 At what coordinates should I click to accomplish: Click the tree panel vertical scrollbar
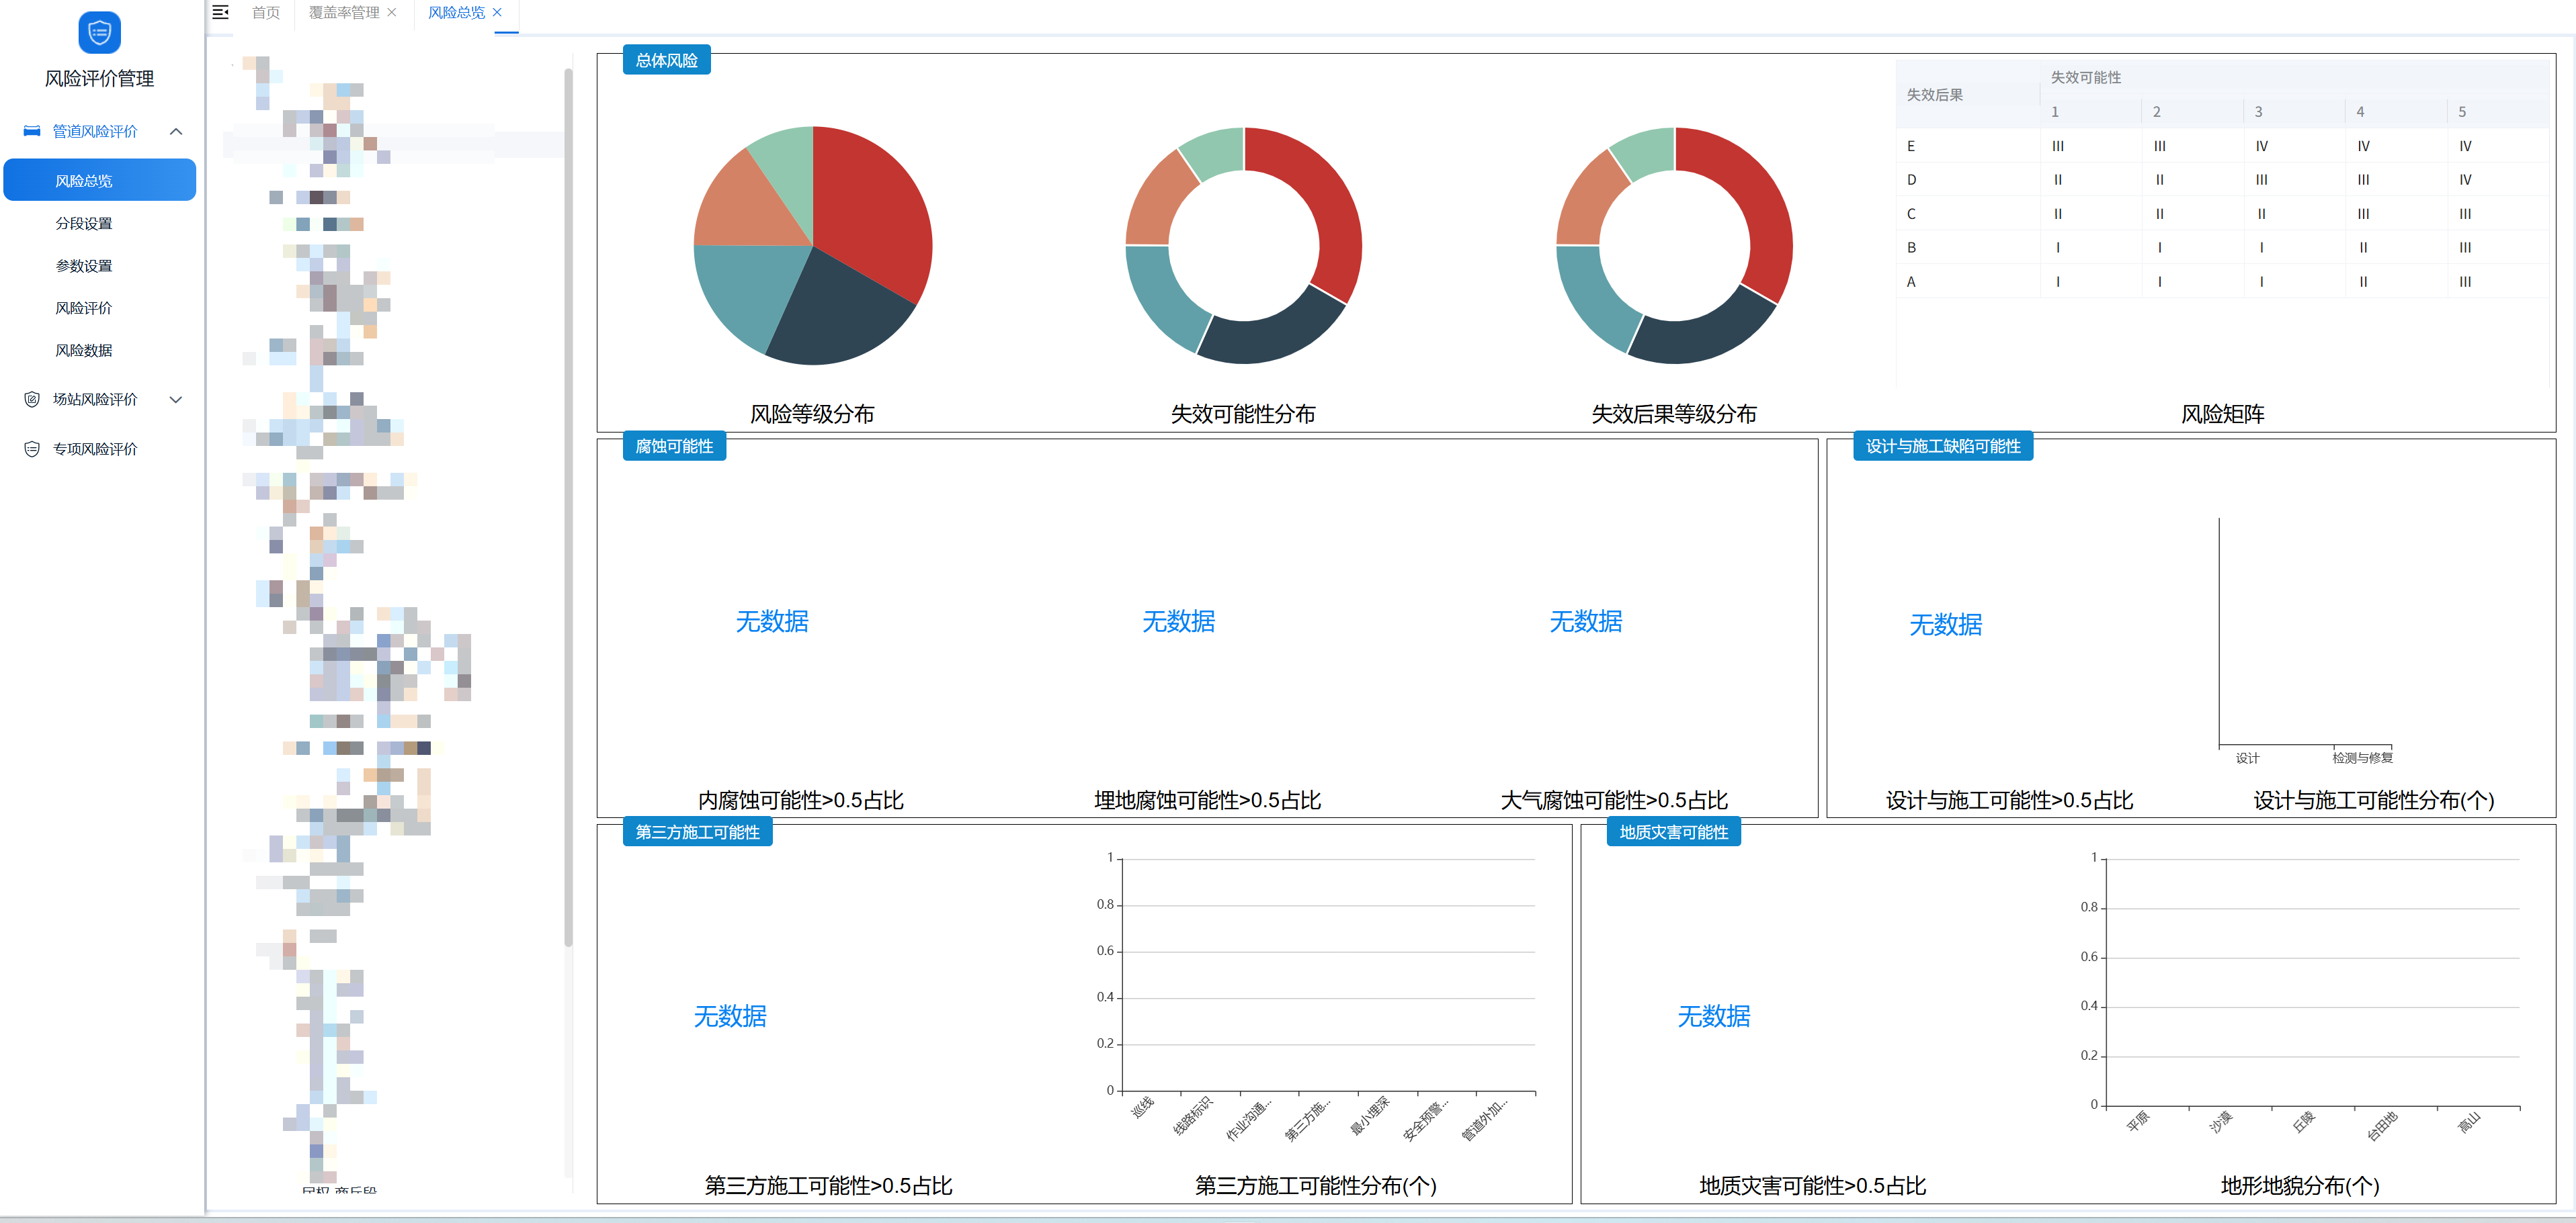click(x=568, y=500)
